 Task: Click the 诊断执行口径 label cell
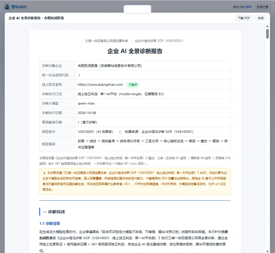point(57,94)
